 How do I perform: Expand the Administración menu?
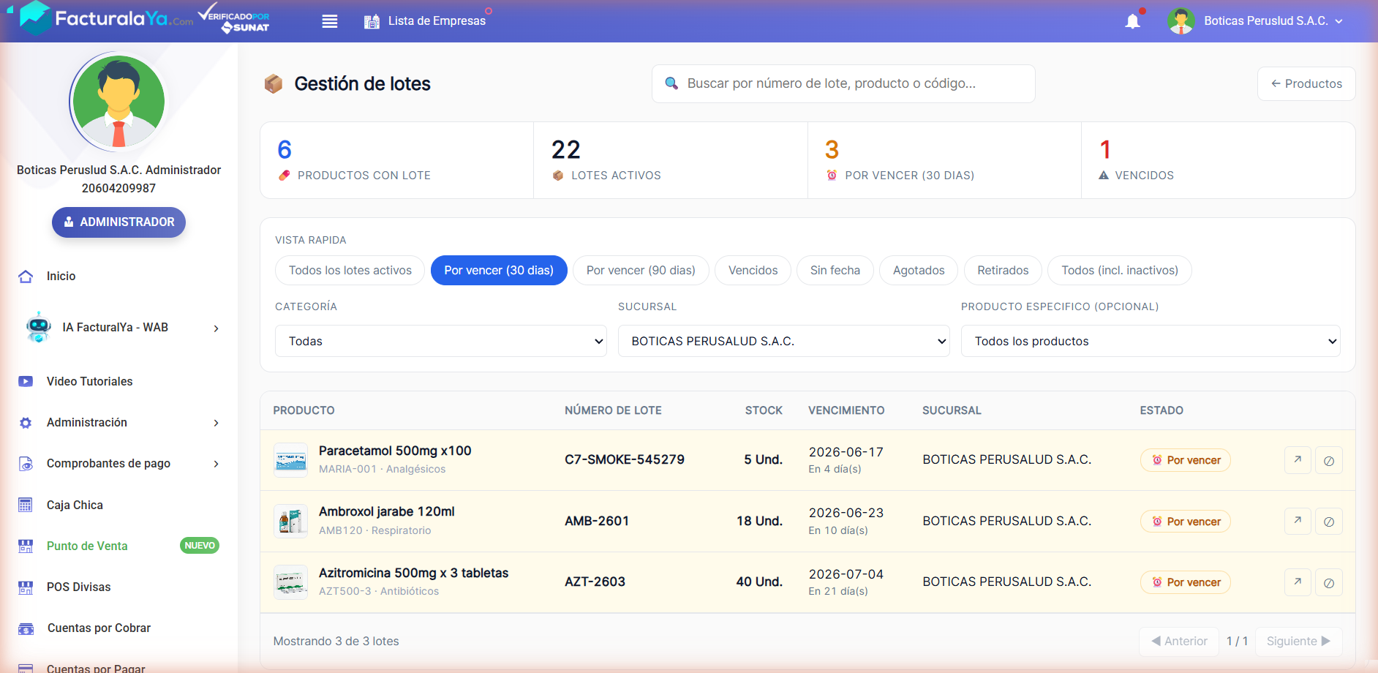click(118, 423)
